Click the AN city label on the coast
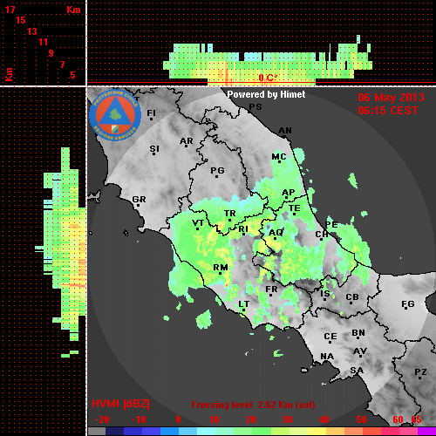Viewport: 436px width, 436px height. (285, 131)
